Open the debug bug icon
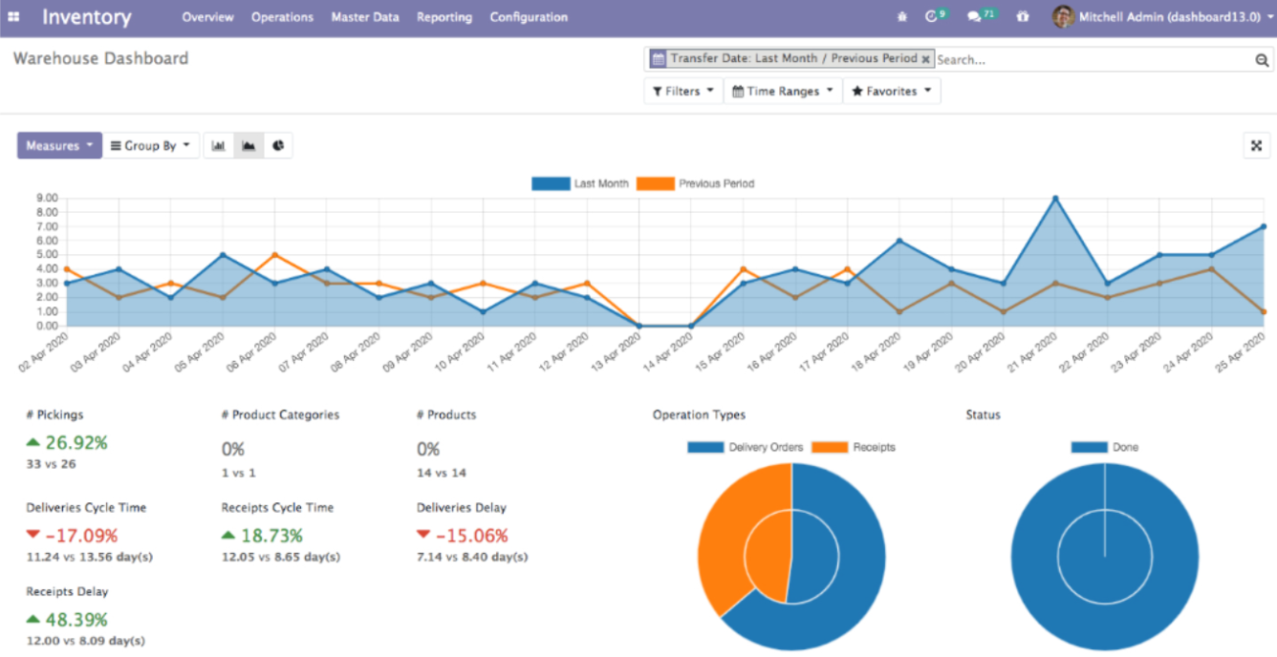The width and height of the screenshot is (1277, 657). tap(902, 17)
